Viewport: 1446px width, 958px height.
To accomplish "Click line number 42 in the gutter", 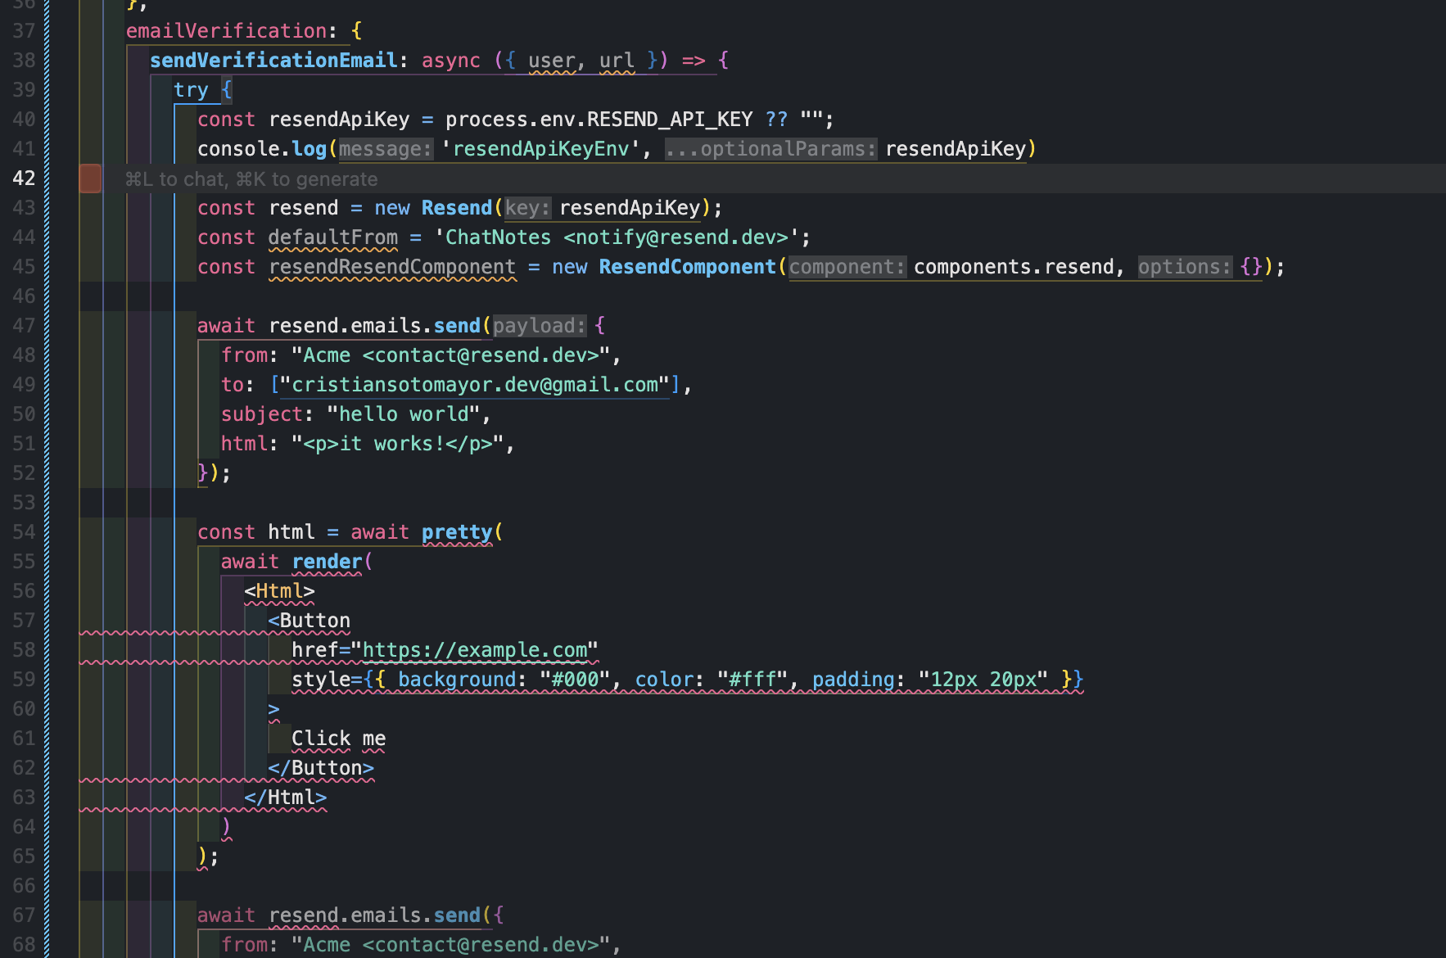I will tap(24, 178).
